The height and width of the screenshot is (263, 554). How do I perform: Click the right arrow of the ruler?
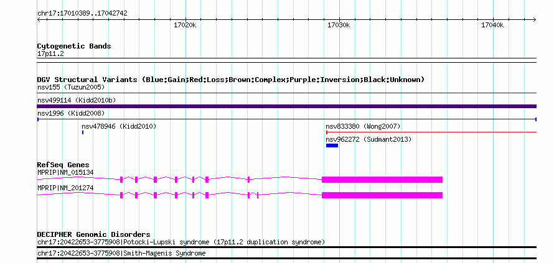[535, 19]
